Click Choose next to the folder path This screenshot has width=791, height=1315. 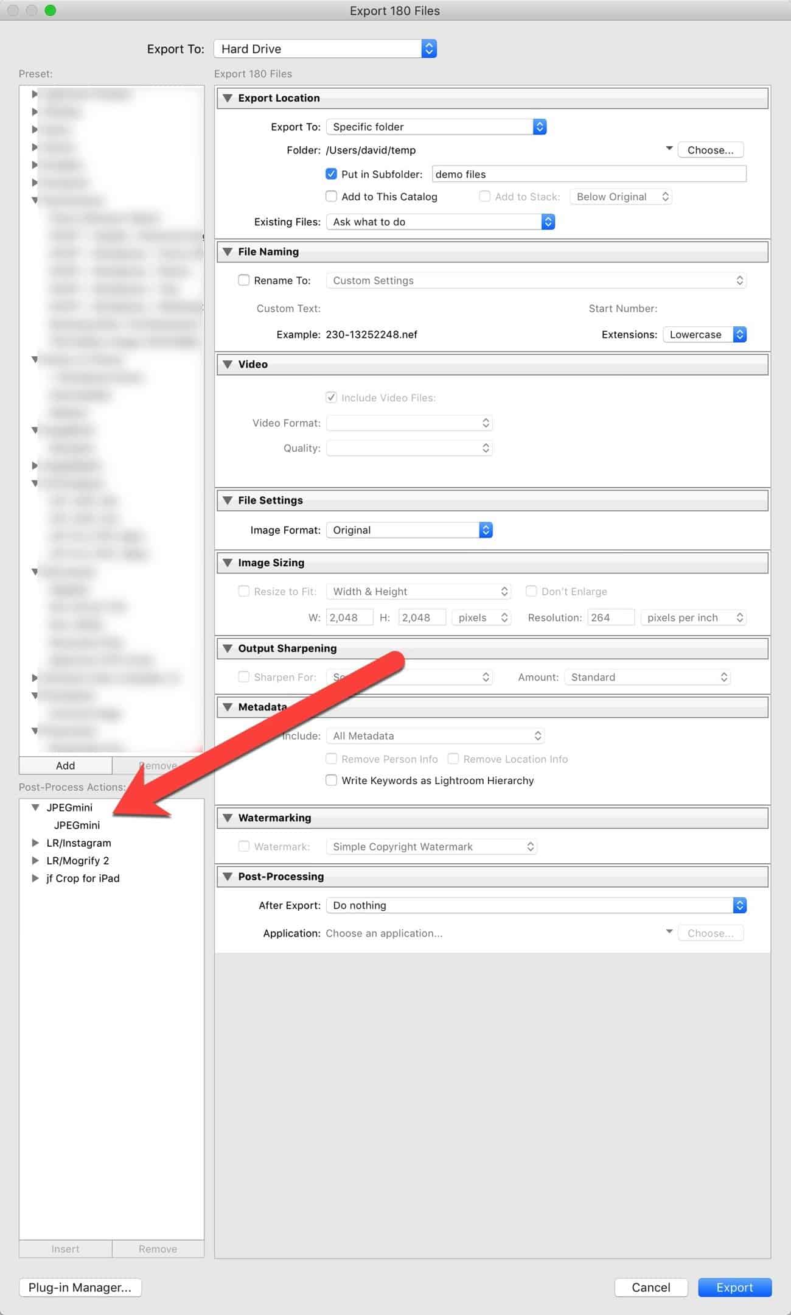(x=710, y=150)
